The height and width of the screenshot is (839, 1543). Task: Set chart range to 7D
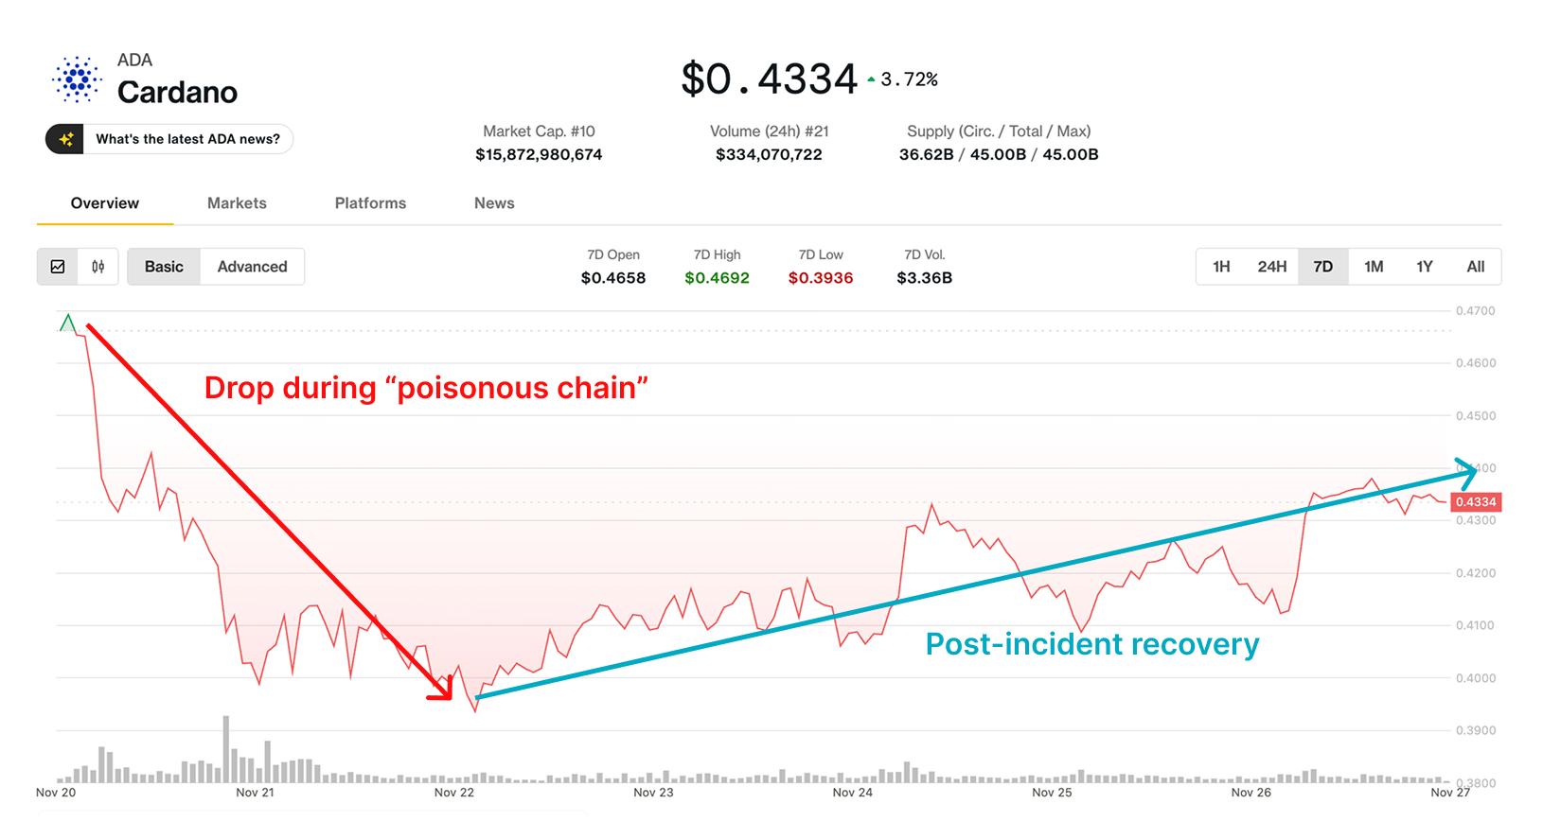coord(1322,267)
